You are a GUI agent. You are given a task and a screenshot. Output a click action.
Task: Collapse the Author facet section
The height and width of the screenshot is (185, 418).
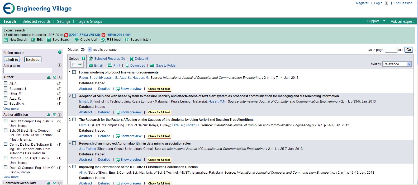pyautogui.click(x=60, y=77)
